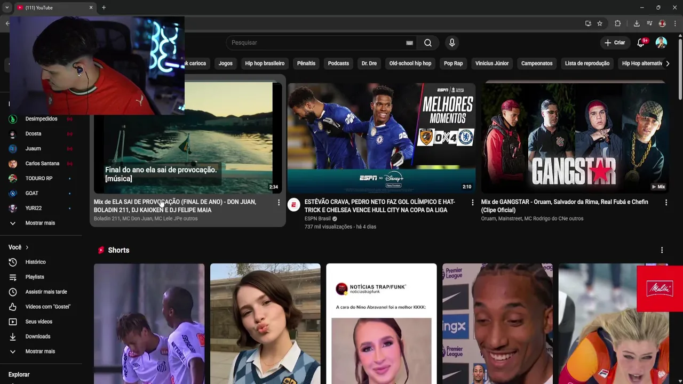Image resolution: width=683 pixels, height=384 pixels.
Task: Open the Notícias Trap/Funk short
Action: tap(382, 324)
